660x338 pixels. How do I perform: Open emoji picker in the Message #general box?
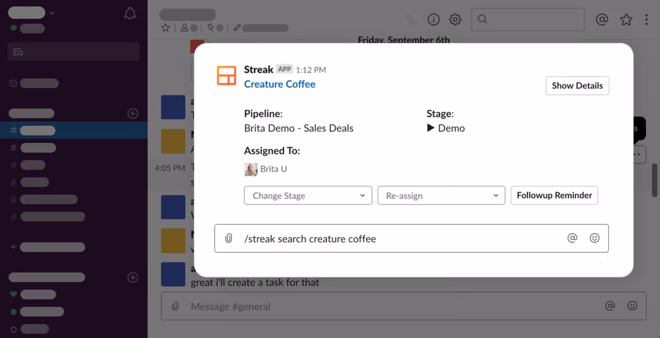(632, 306)
